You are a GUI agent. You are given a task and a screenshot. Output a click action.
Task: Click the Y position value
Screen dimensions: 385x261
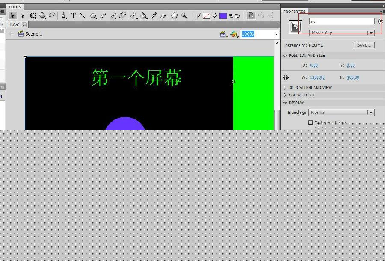pos(351,65)
